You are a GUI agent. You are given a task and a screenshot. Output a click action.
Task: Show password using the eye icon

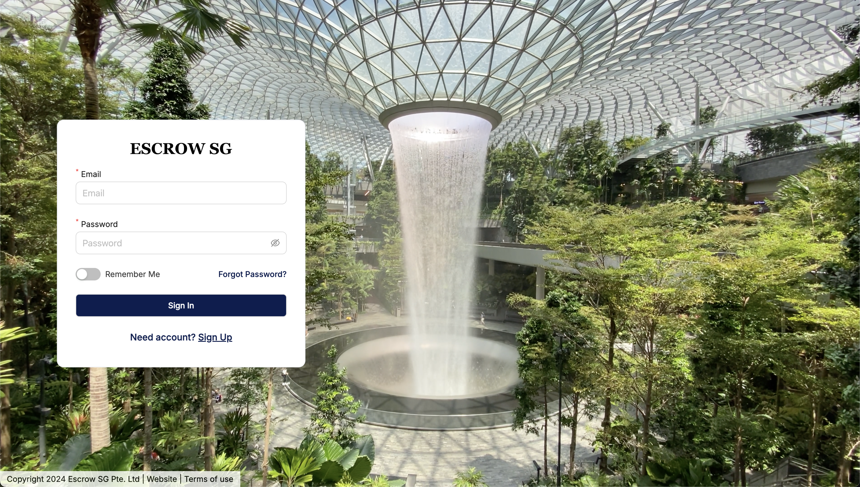coord(275,243)
